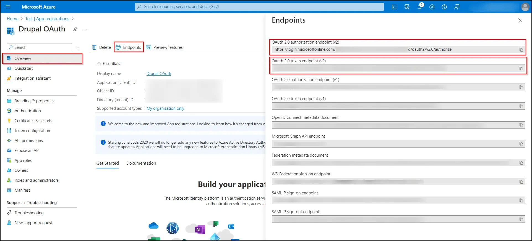532x241 pixels.
Task: Open My organization only link
Action: coord(165,108)
